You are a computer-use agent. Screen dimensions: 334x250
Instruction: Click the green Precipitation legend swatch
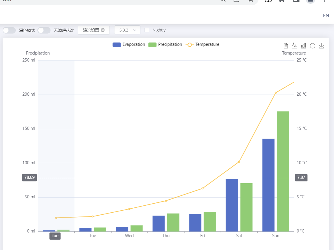click(152, 45)
